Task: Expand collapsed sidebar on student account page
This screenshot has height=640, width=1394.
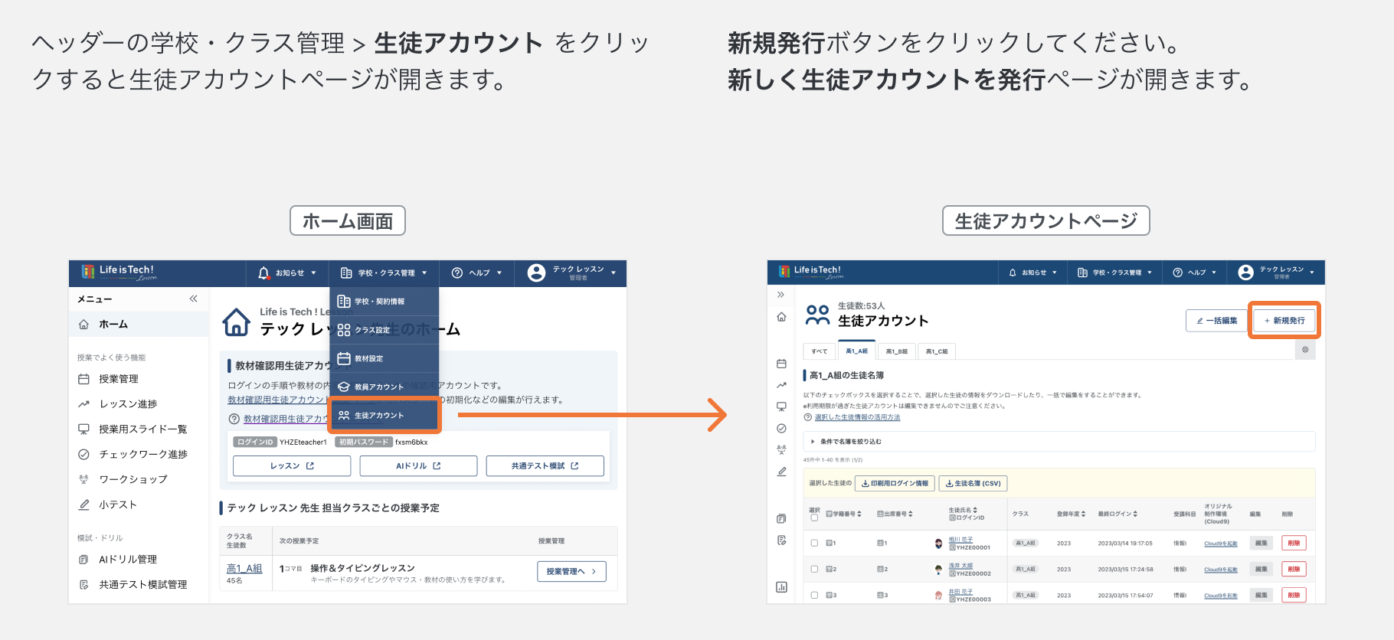Action: coord(780,295)
